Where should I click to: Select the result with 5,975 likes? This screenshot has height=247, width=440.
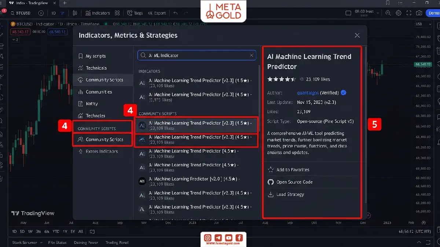[x=197, y=97]
